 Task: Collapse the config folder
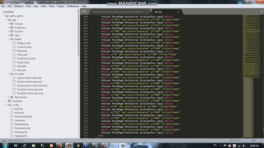[6, 105]
